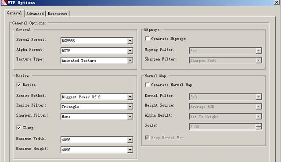The height and width of the screenshot is (168, 281).
Task: Click the Alpha Result Set To Height dropdown
Action: point(225,117)
